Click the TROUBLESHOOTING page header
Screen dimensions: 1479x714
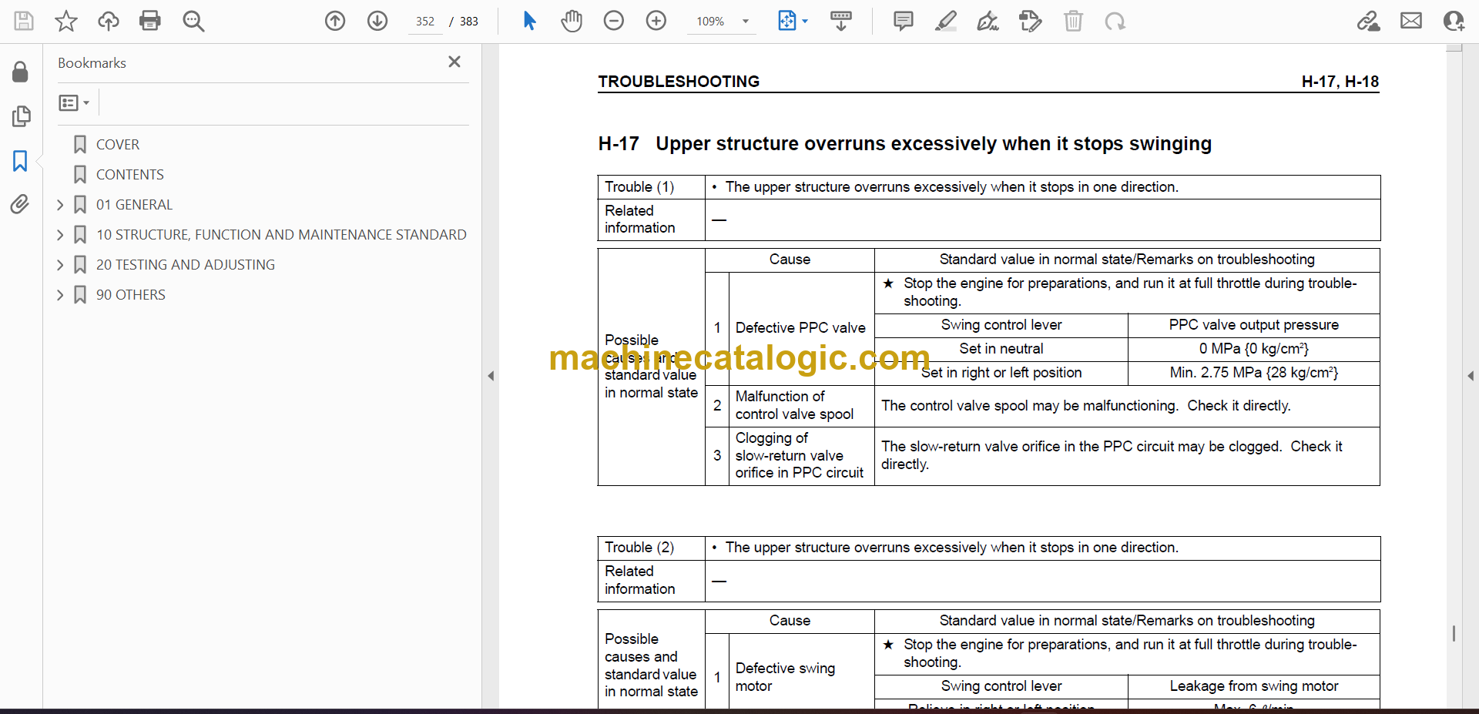679,82
